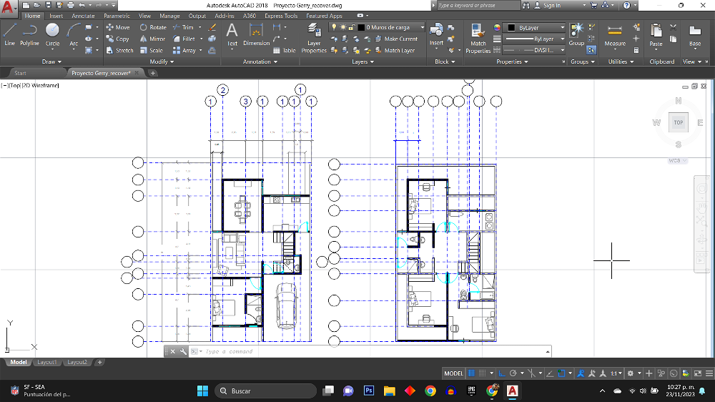Expand the Annotation panel
The height and width of the screenshot is (402, 715).
[x=260, y=62]
